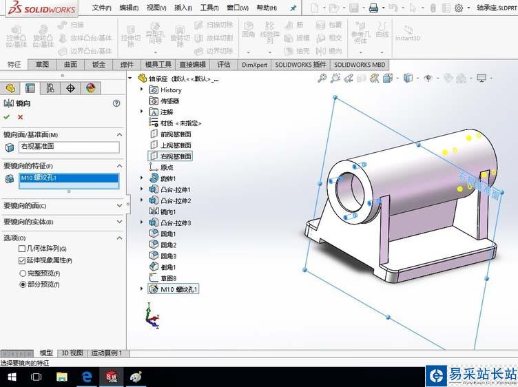The height and width of the screenshot is (387, 518).
Task: Collapse the Options section chevron
Action: pyautogui.click(x=119, y=238)
